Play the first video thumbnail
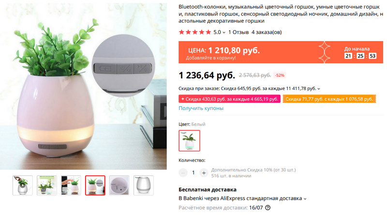The image size is (387, 215). pyautogui.click(x=22, y=186)
